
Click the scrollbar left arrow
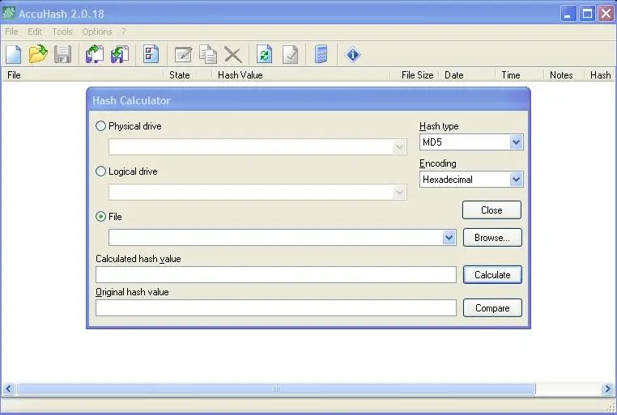(9, 388)
